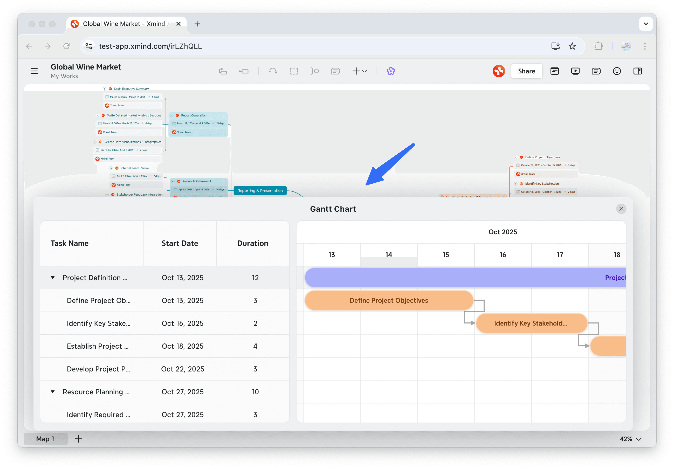Activate the marquee selection tool
The image size is (674, 469).
294,71
